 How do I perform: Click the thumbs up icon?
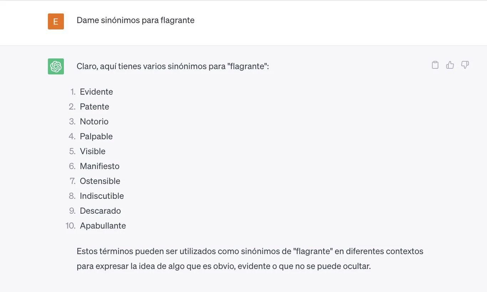[450, 65]
